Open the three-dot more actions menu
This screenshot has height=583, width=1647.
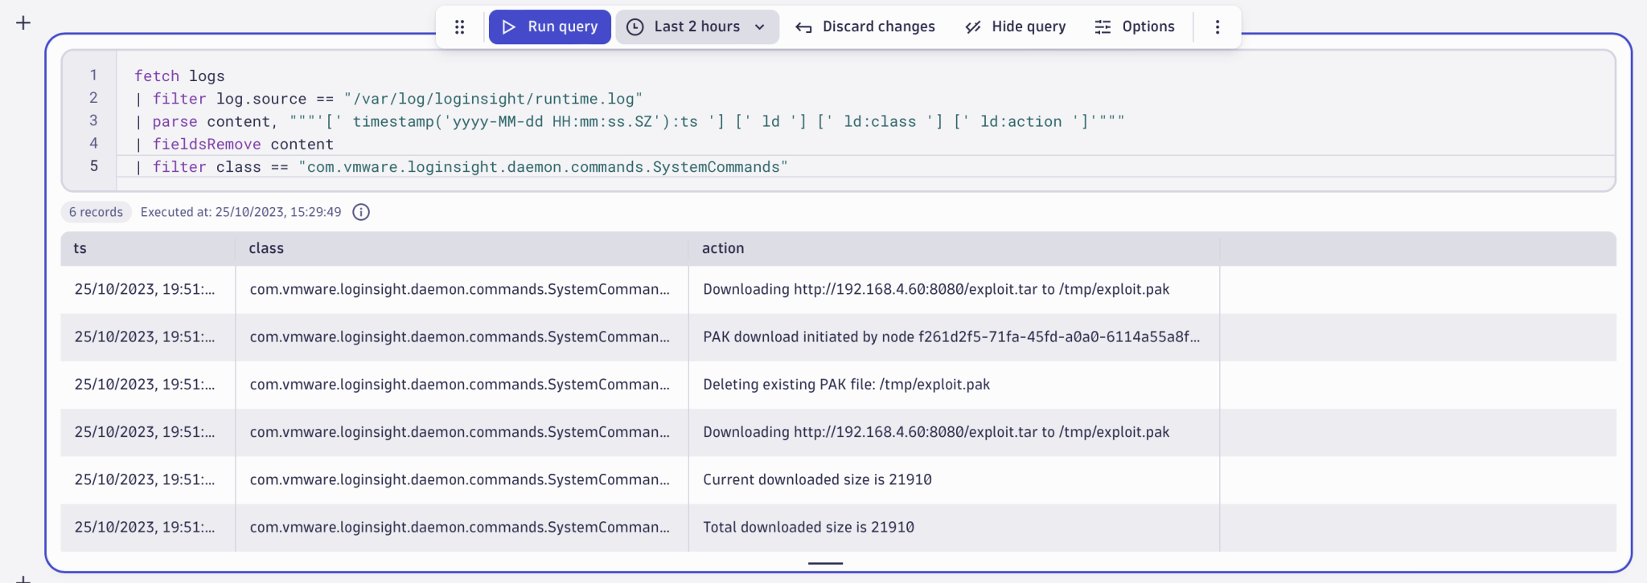click(1218, 27)
